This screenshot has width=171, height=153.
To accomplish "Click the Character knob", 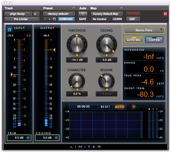I will (x=77, y=81).
